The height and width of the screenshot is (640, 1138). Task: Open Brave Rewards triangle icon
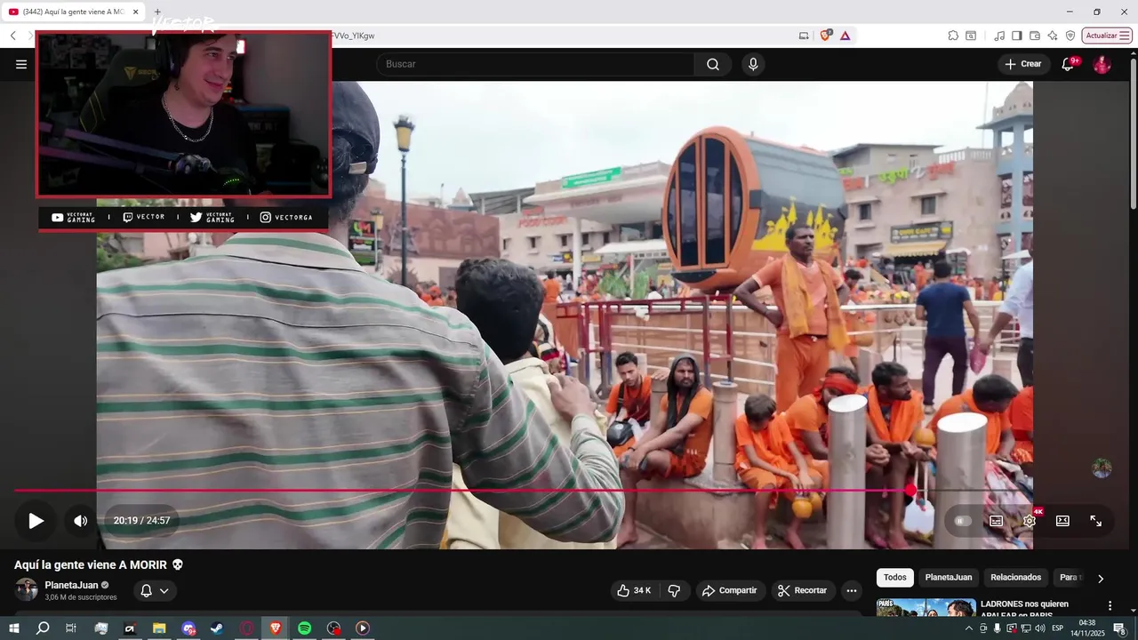(x=845, y=36)
